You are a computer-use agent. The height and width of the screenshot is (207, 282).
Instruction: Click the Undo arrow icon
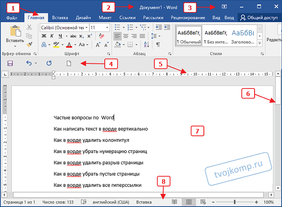coord(29,63)
